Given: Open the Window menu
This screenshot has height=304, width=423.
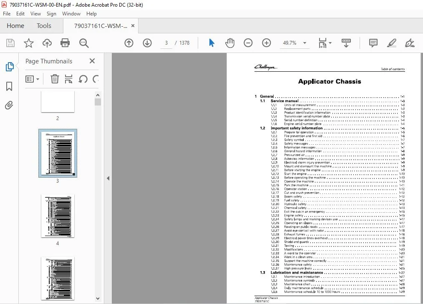Looking at the screenshot, I should click(71, 14).
